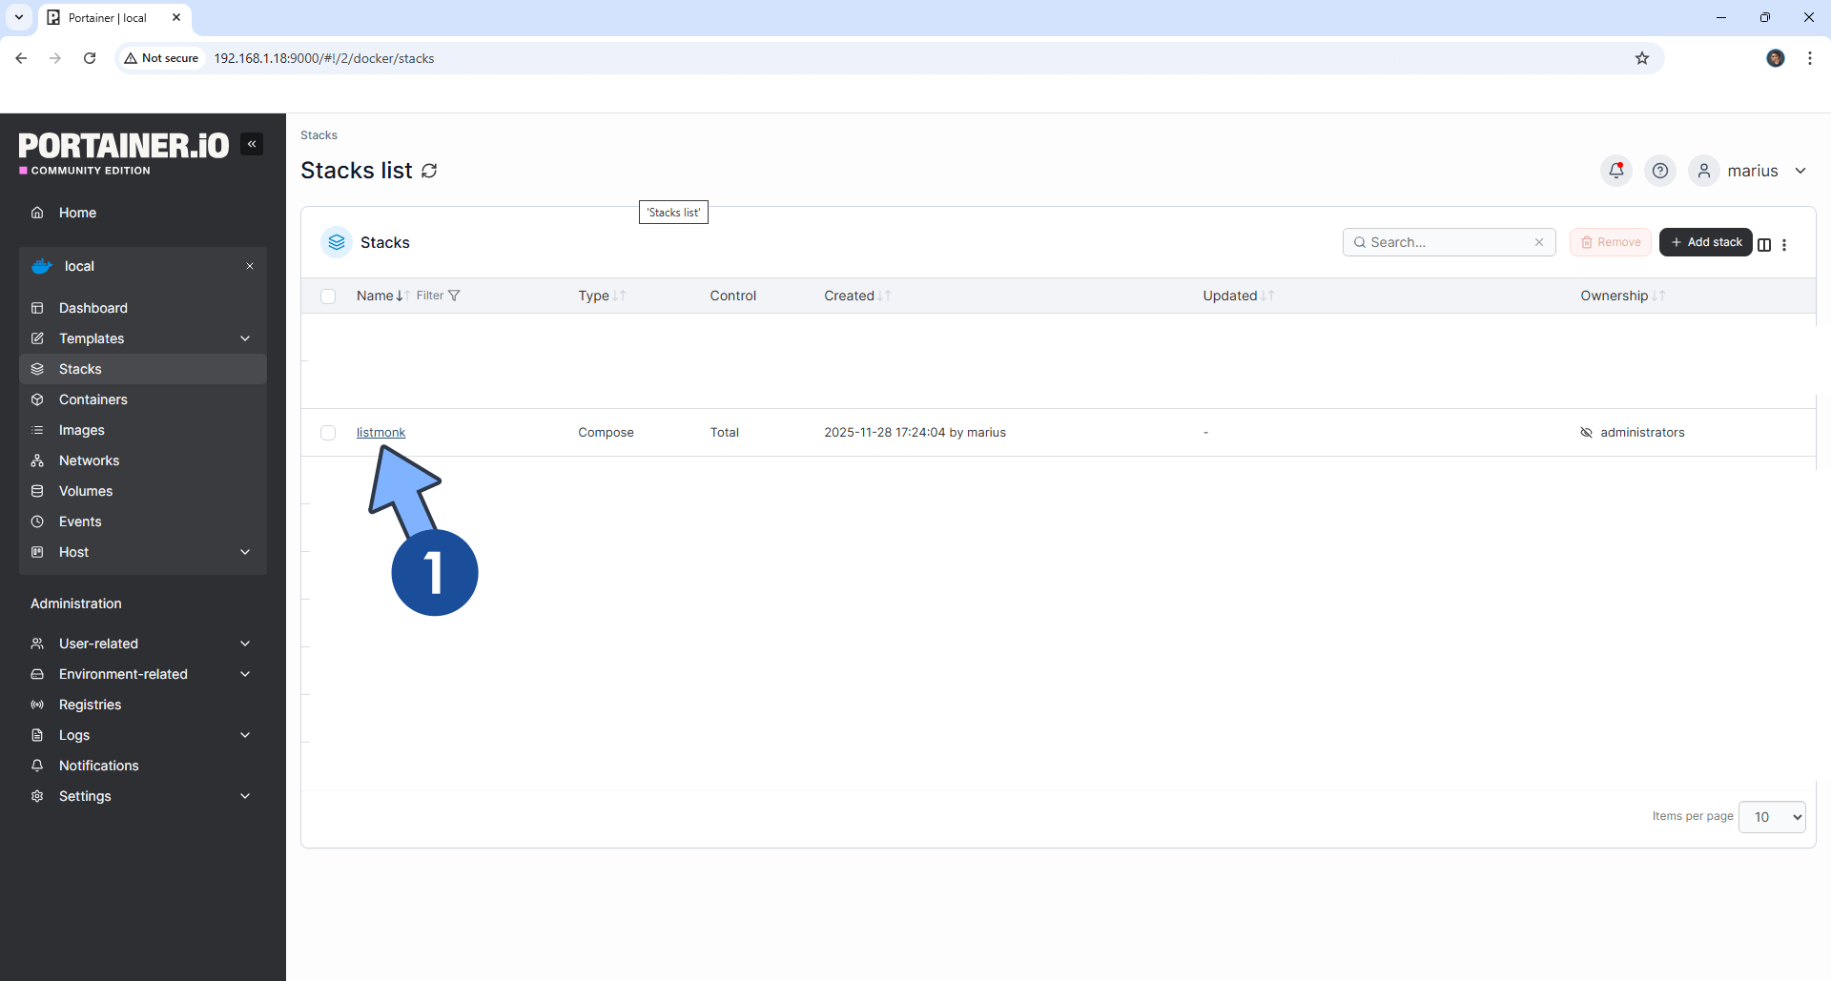Open the help question mark icon
This screenshot has height=981, width=1831.
pyautogui.click(x=1660, y=171)
